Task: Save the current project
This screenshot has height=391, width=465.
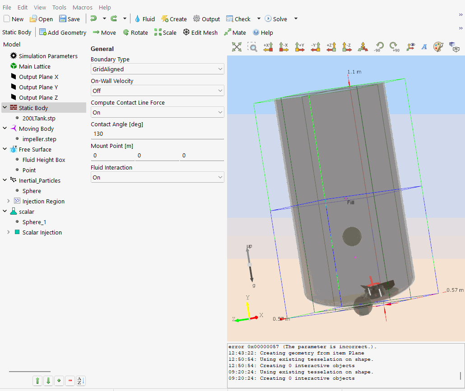Action: click(70, 19)
